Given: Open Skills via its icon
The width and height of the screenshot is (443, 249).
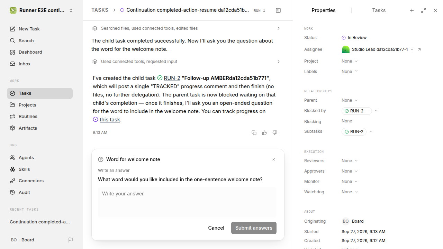Looking at the screenshot, I should coord(12,169).
